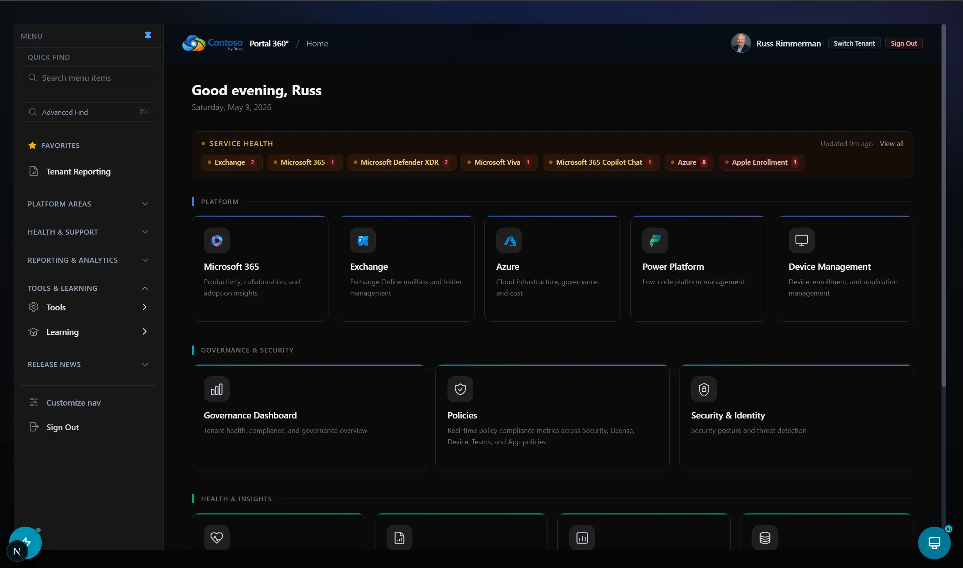Click the Device Management monitor icon
Screen dimensions: 963x568
click(801, 240)
